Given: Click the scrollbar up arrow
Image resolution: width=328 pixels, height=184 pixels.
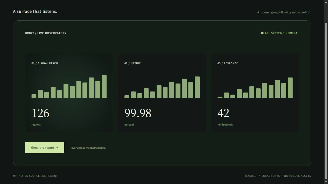Looking at the screenshot, I should pyautogui.click(x=326, y=2).
